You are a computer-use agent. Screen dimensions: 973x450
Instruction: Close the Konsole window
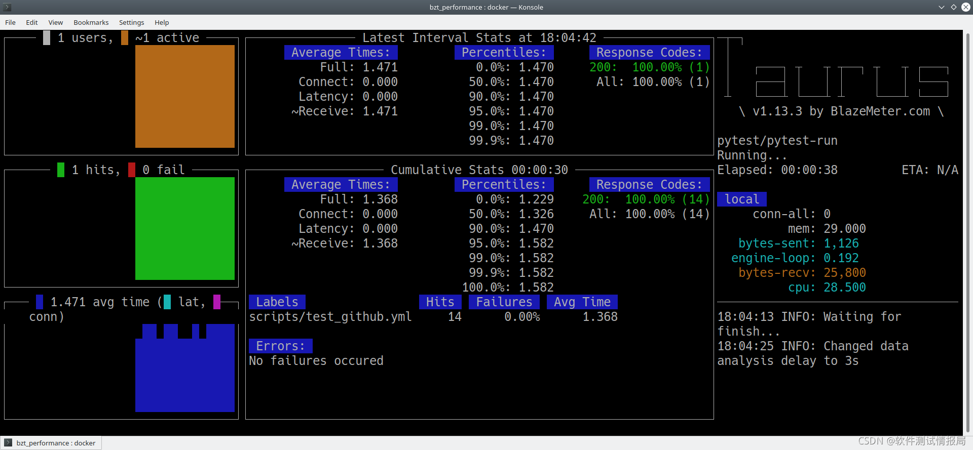click(x=966, y=7)
